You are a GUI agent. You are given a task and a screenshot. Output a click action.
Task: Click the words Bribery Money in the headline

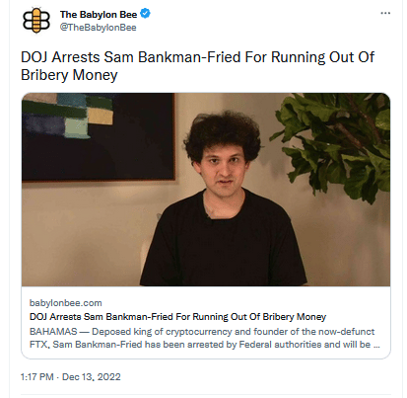[69, 75]
